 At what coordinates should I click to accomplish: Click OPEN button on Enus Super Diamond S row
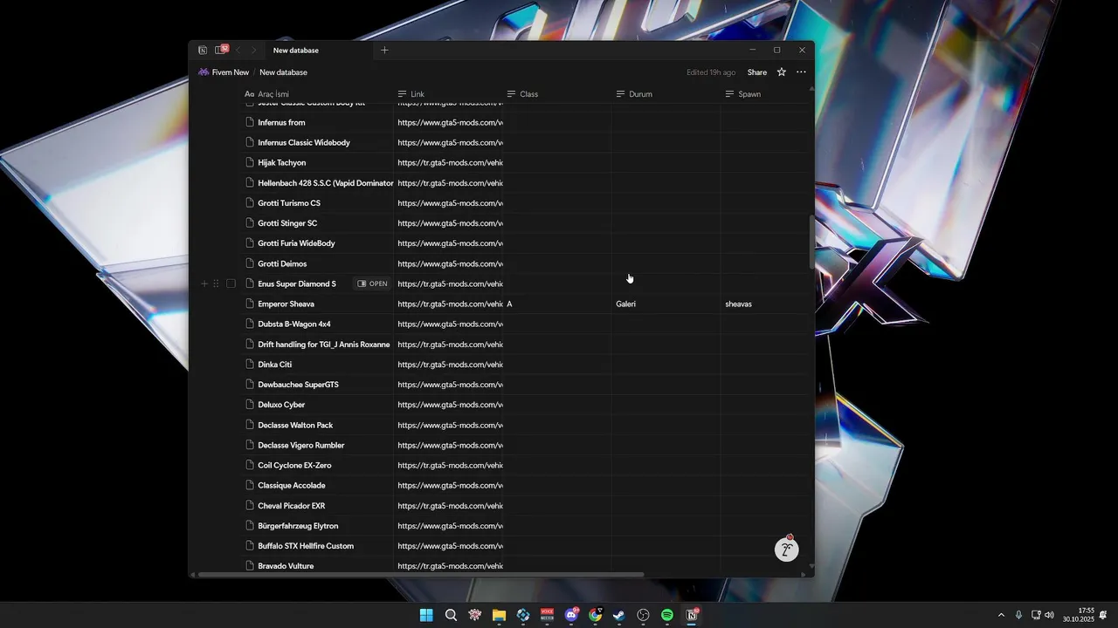[372, 283]
